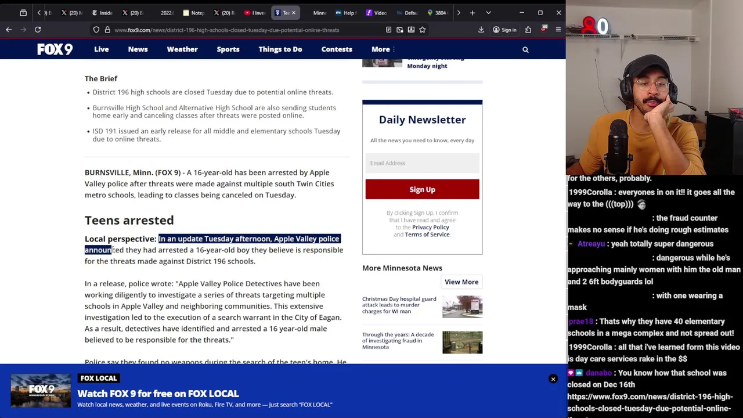Open Firefox View icon in tab bar
This screenshot has height=418, width=743.
tap(23, 13)
